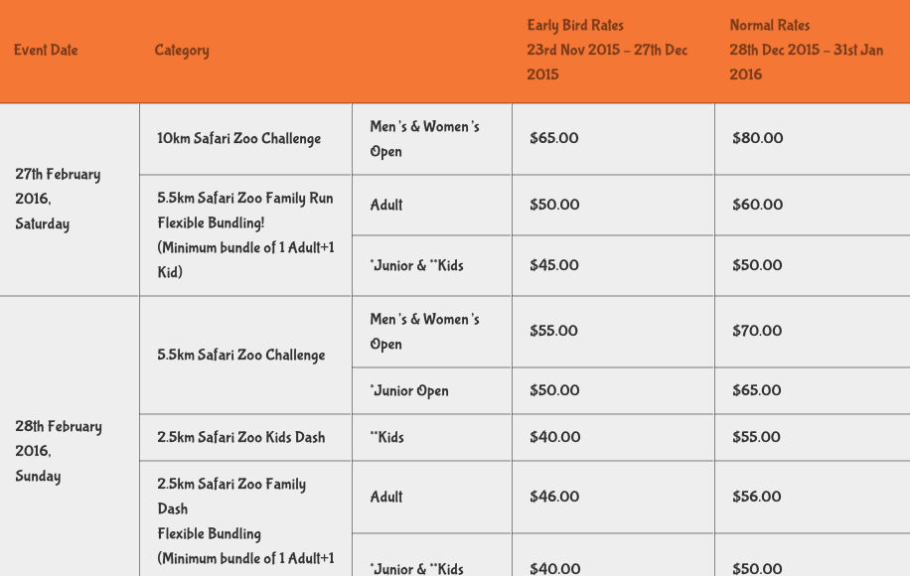Image resolution: width=910 pixels, height=576 pixels.
Task: Click the $40.00 price for Kids Dash
Action: tap(554, 437)
